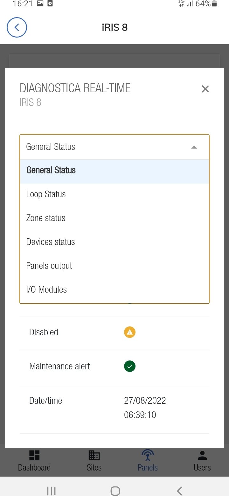Switch to the Sites tab
Viewport: 229px width, 496px height.
94,460
